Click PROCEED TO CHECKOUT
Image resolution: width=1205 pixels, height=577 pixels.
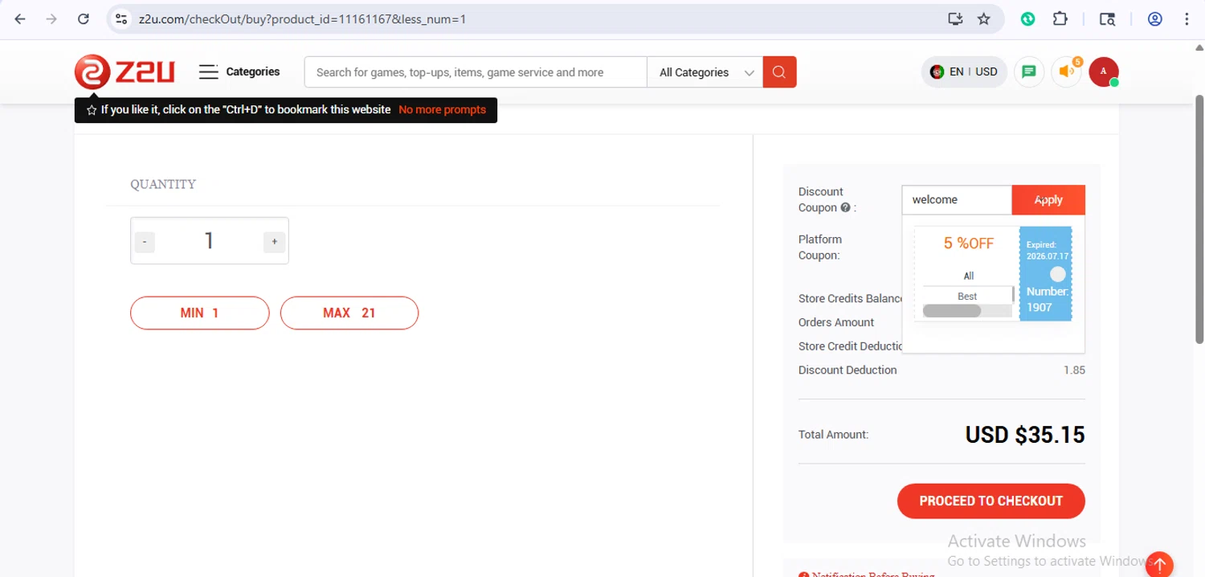click(991, 501)
